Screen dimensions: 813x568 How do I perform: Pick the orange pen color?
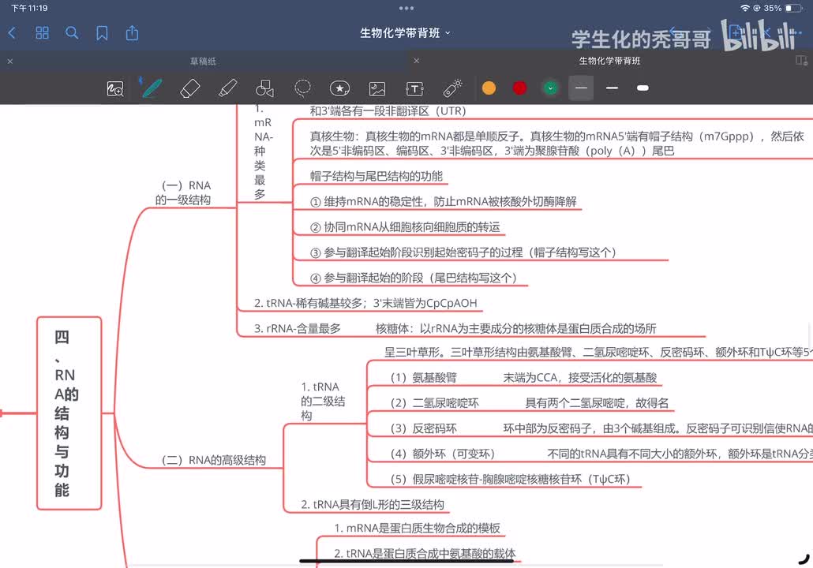pyautogui.click(x=489, y=88)
